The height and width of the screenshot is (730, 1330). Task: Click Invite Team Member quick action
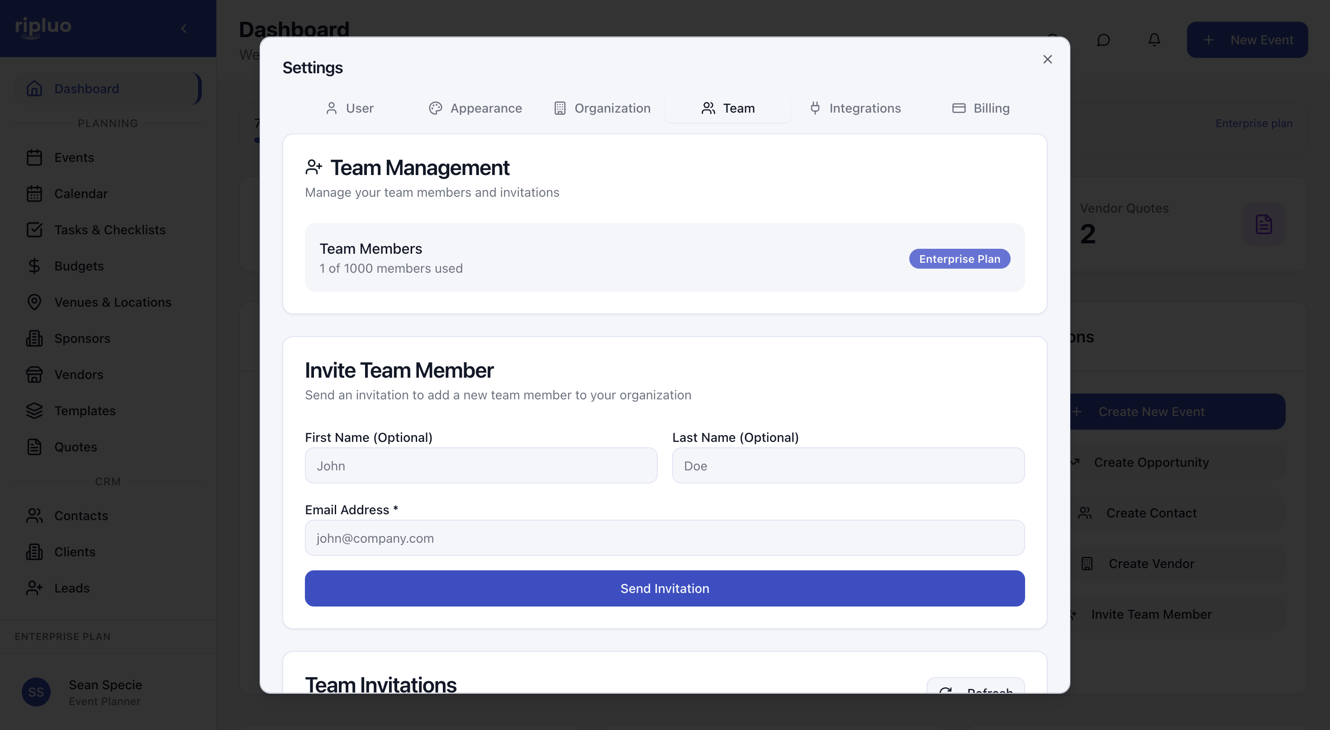(x=1177, y=614)
